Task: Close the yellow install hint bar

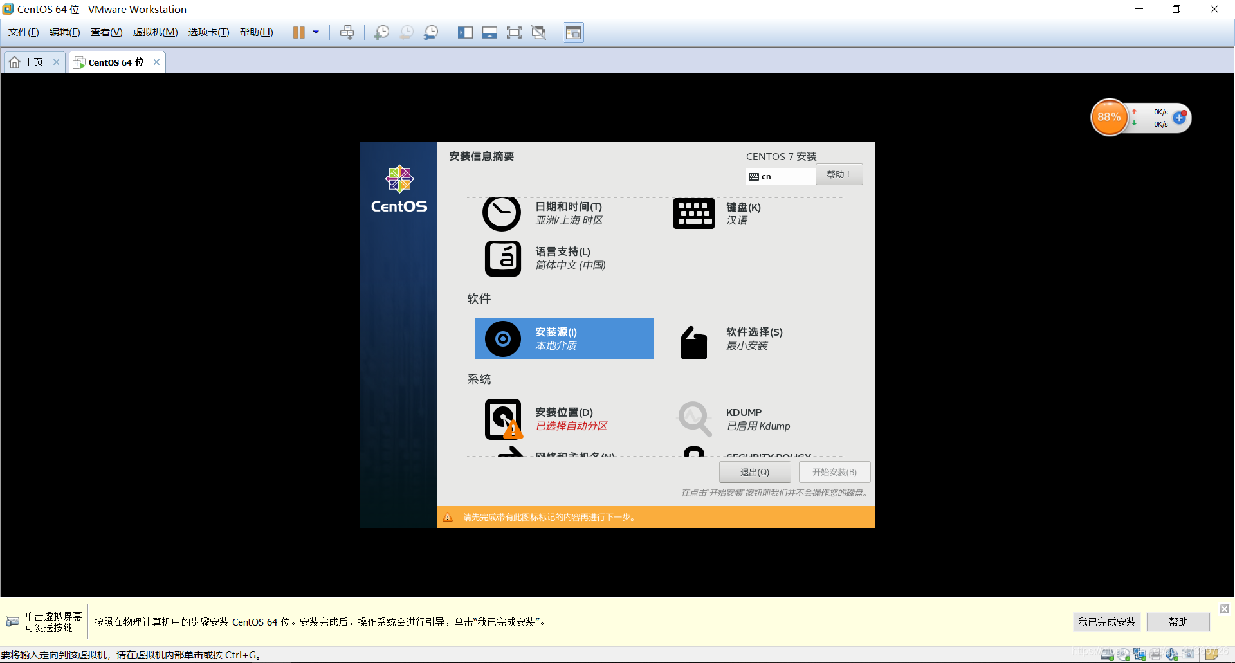Action: 1225,608
